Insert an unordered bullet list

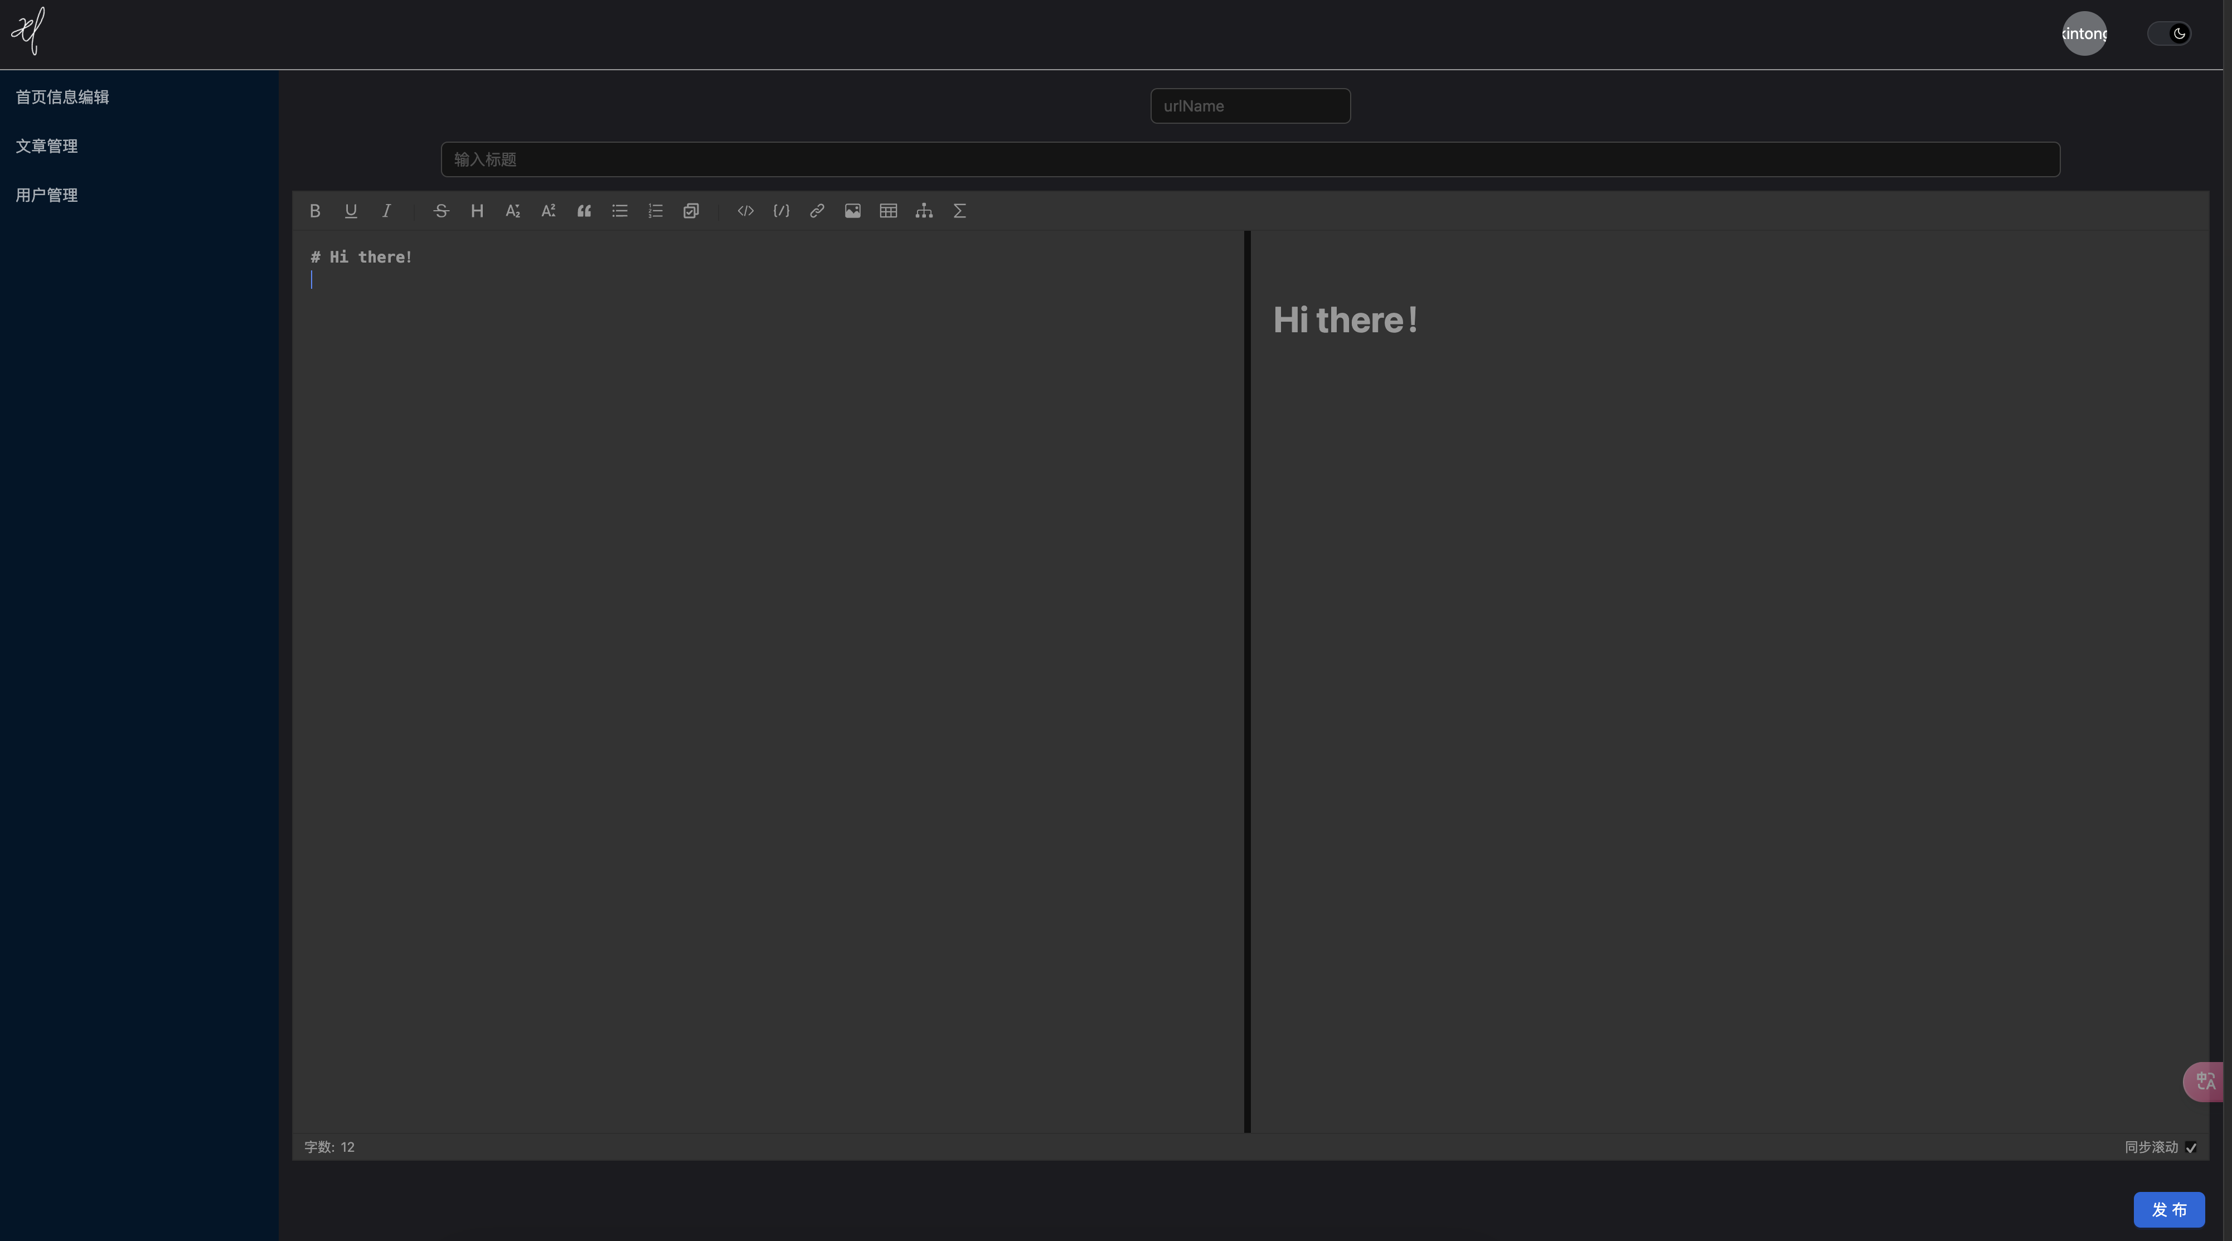pos(619,211)
